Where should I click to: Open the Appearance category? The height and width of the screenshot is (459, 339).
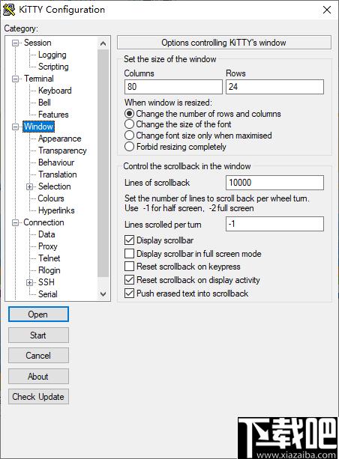(x=60, y=139)
